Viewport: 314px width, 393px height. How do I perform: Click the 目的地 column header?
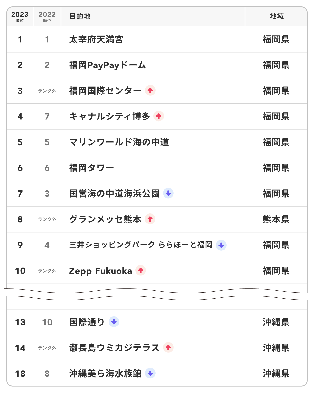click(x=80, y=16)
